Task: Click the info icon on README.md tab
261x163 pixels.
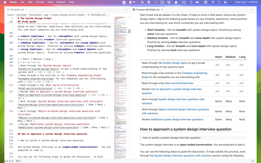Action: 8,10
